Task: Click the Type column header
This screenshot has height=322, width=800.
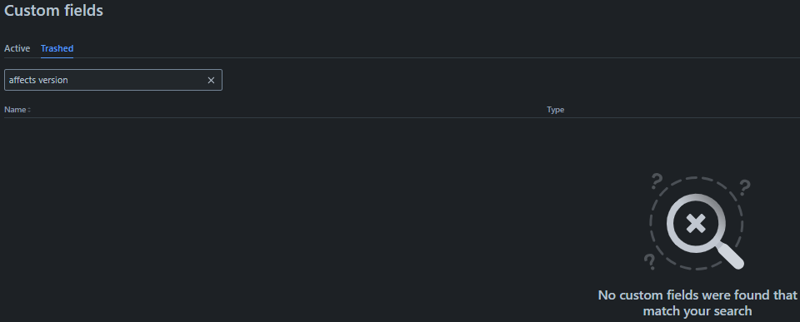Action: coord(555,110)
